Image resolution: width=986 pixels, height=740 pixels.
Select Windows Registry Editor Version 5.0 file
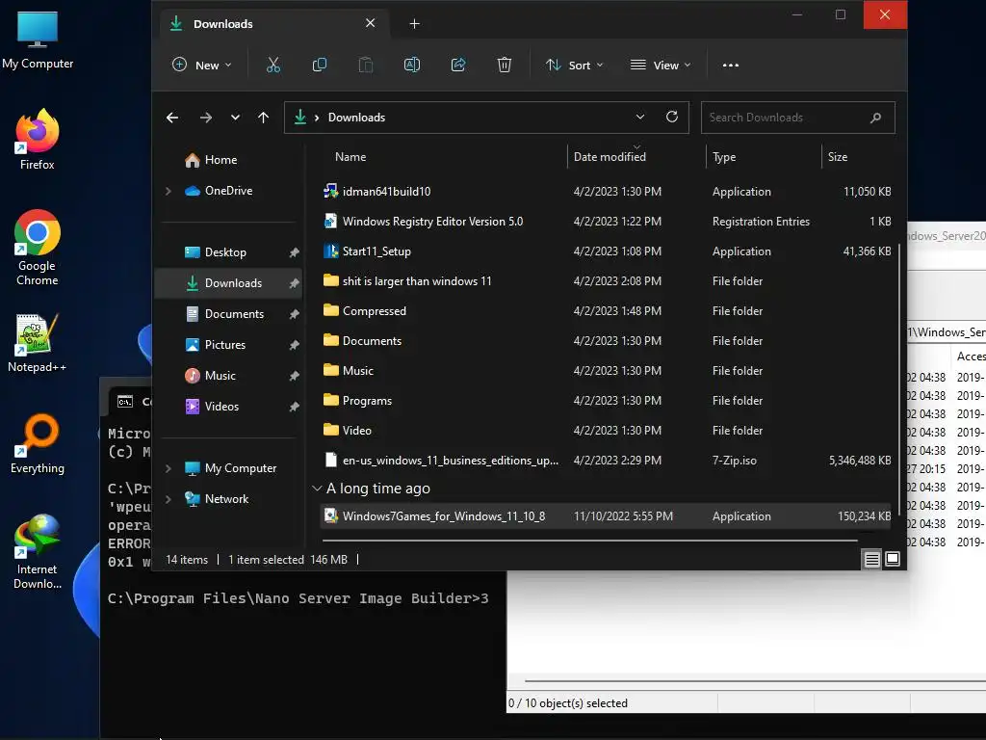pyautogui.click(x=607, y=222)
